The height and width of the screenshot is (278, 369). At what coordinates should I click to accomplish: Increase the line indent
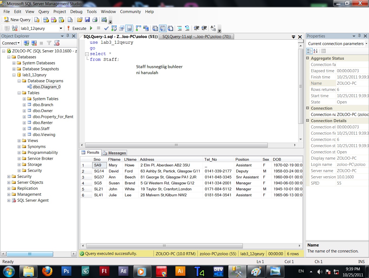204,28
